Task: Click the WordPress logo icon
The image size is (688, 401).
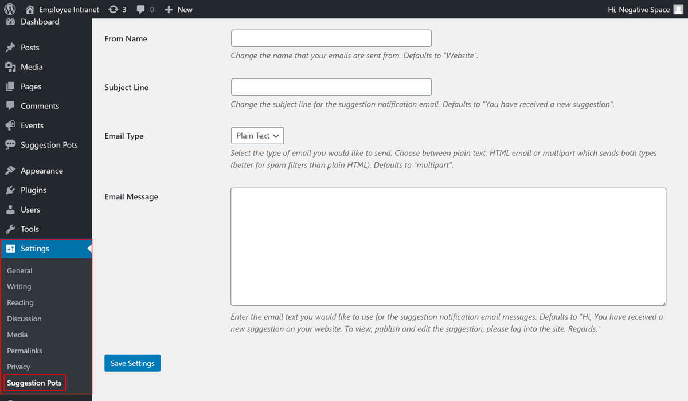Action: [10, 9]
